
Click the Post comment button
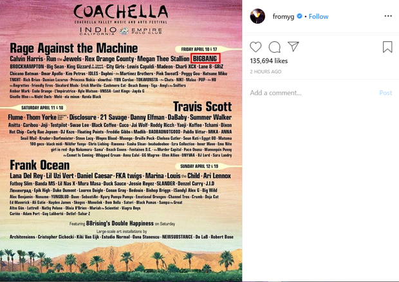coord(385,93)
